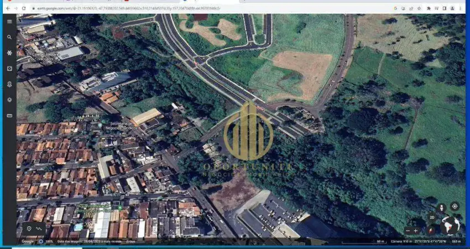This screenshot has height=249, width=470.
Task: Open Projects pin icon in sidebar
Action: tap(9, 84)
